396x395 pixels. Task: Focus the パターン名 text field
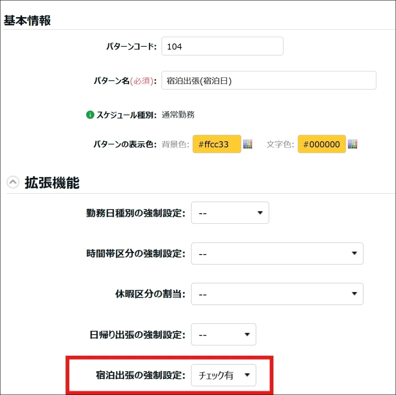pos(268,80)
